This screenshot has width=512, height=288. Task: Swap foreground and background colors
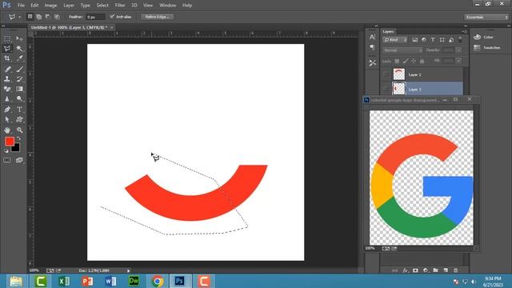point(18,138)
